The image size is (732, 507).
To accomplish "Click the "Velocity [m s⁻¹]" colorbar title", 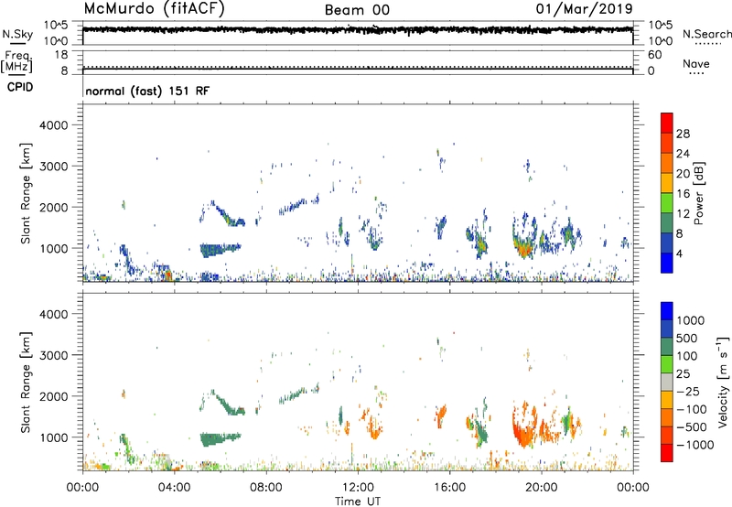I will [x=723, y=381].
